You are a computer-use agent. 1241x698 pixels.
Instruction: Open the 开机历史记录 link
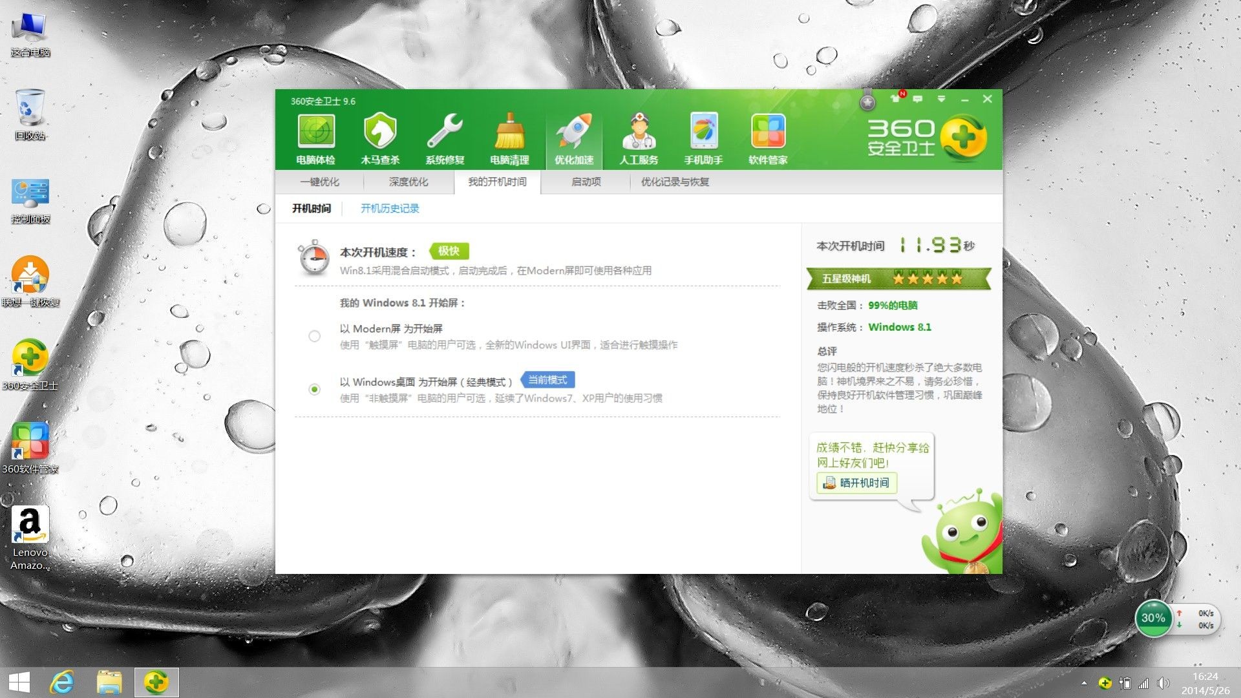click(390, 209)
